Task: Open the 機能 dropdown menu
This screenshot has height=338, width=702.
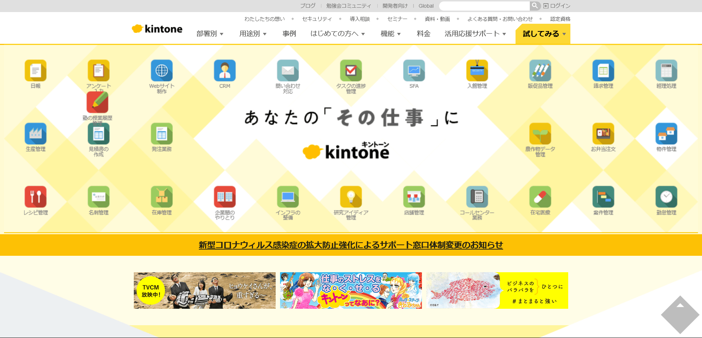Action: click(390, 34)
